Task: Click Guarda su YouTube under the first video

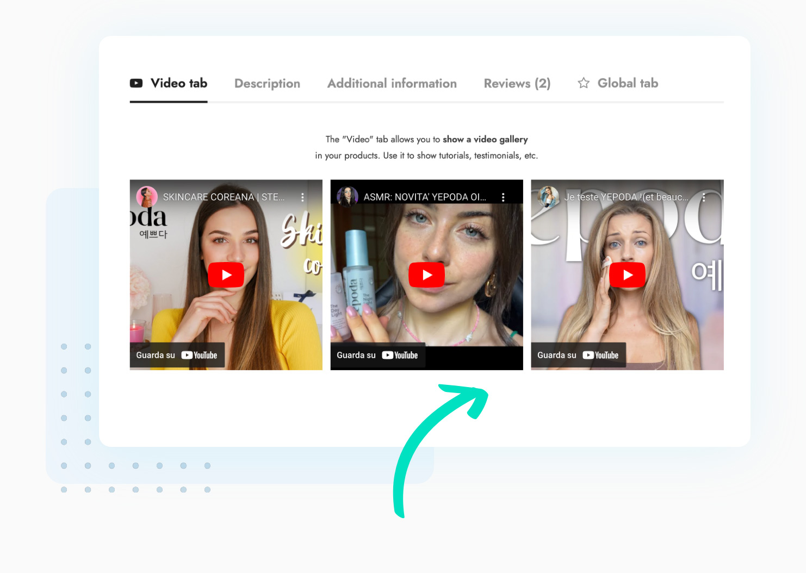Action: click(178, 354)
